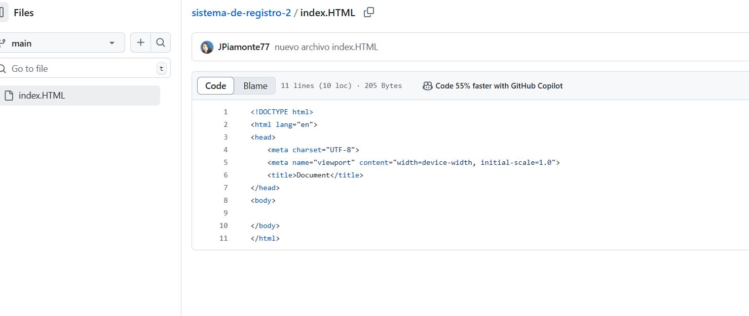
Task: Click the magnifier search icon in Files panel
Action: 161,43
